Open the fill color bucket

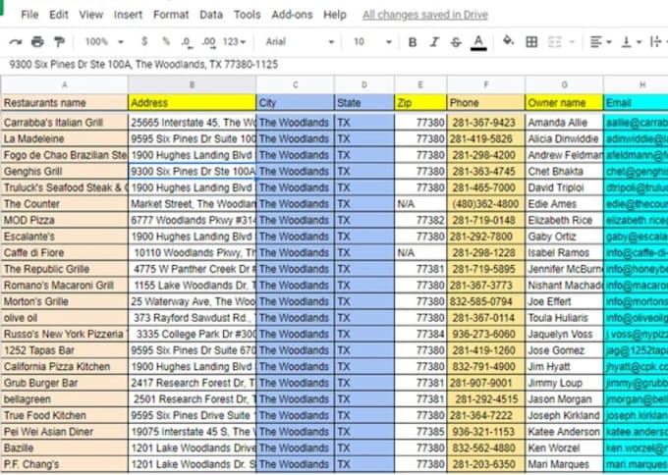click(x=508, y=41)
